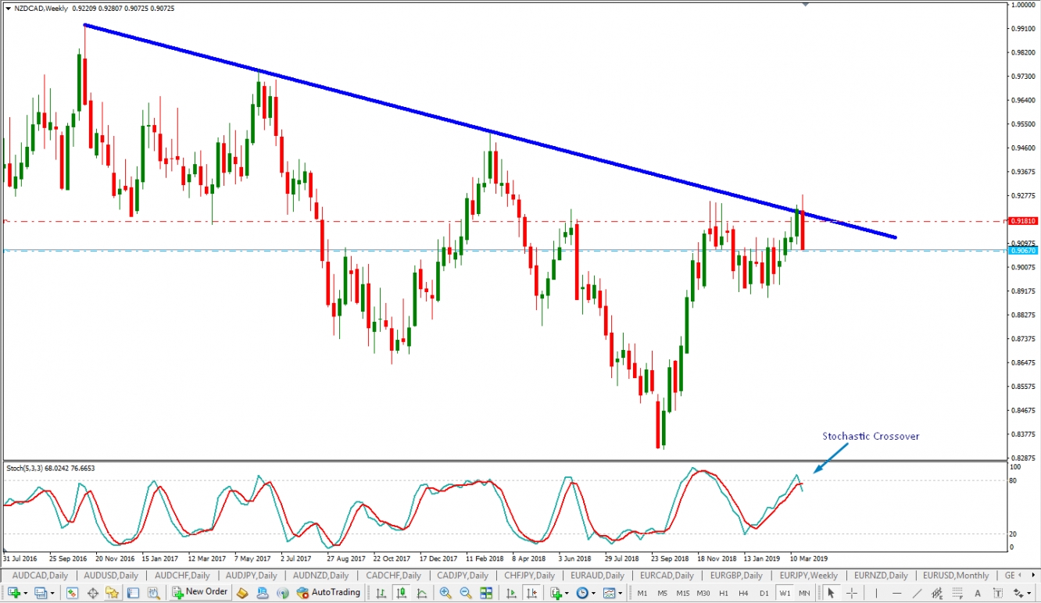Select the MN timeframe
The width and height of the screenshot is (1041, 603).
[804, 593]
